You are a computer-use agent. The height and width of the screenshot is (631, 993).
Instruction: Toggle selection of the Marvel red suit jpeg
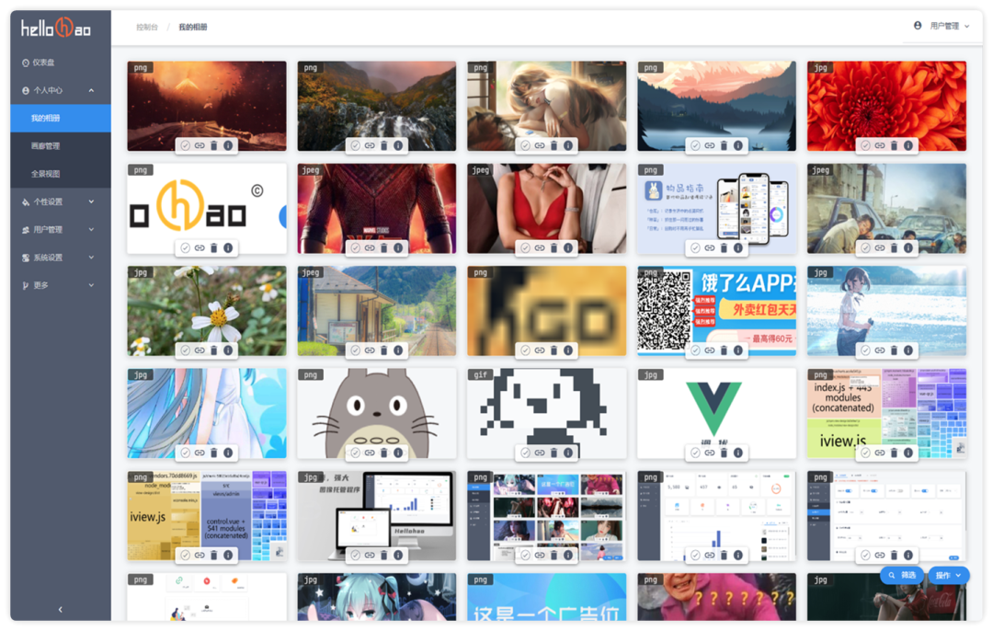(355, 247)
